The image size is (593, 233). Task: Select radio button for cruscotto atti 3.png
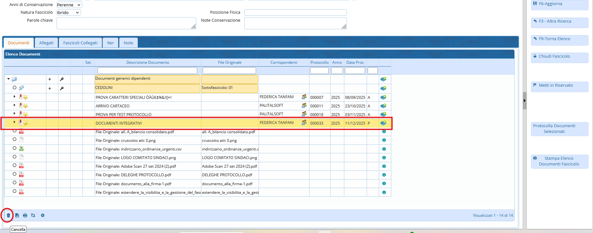14,139
